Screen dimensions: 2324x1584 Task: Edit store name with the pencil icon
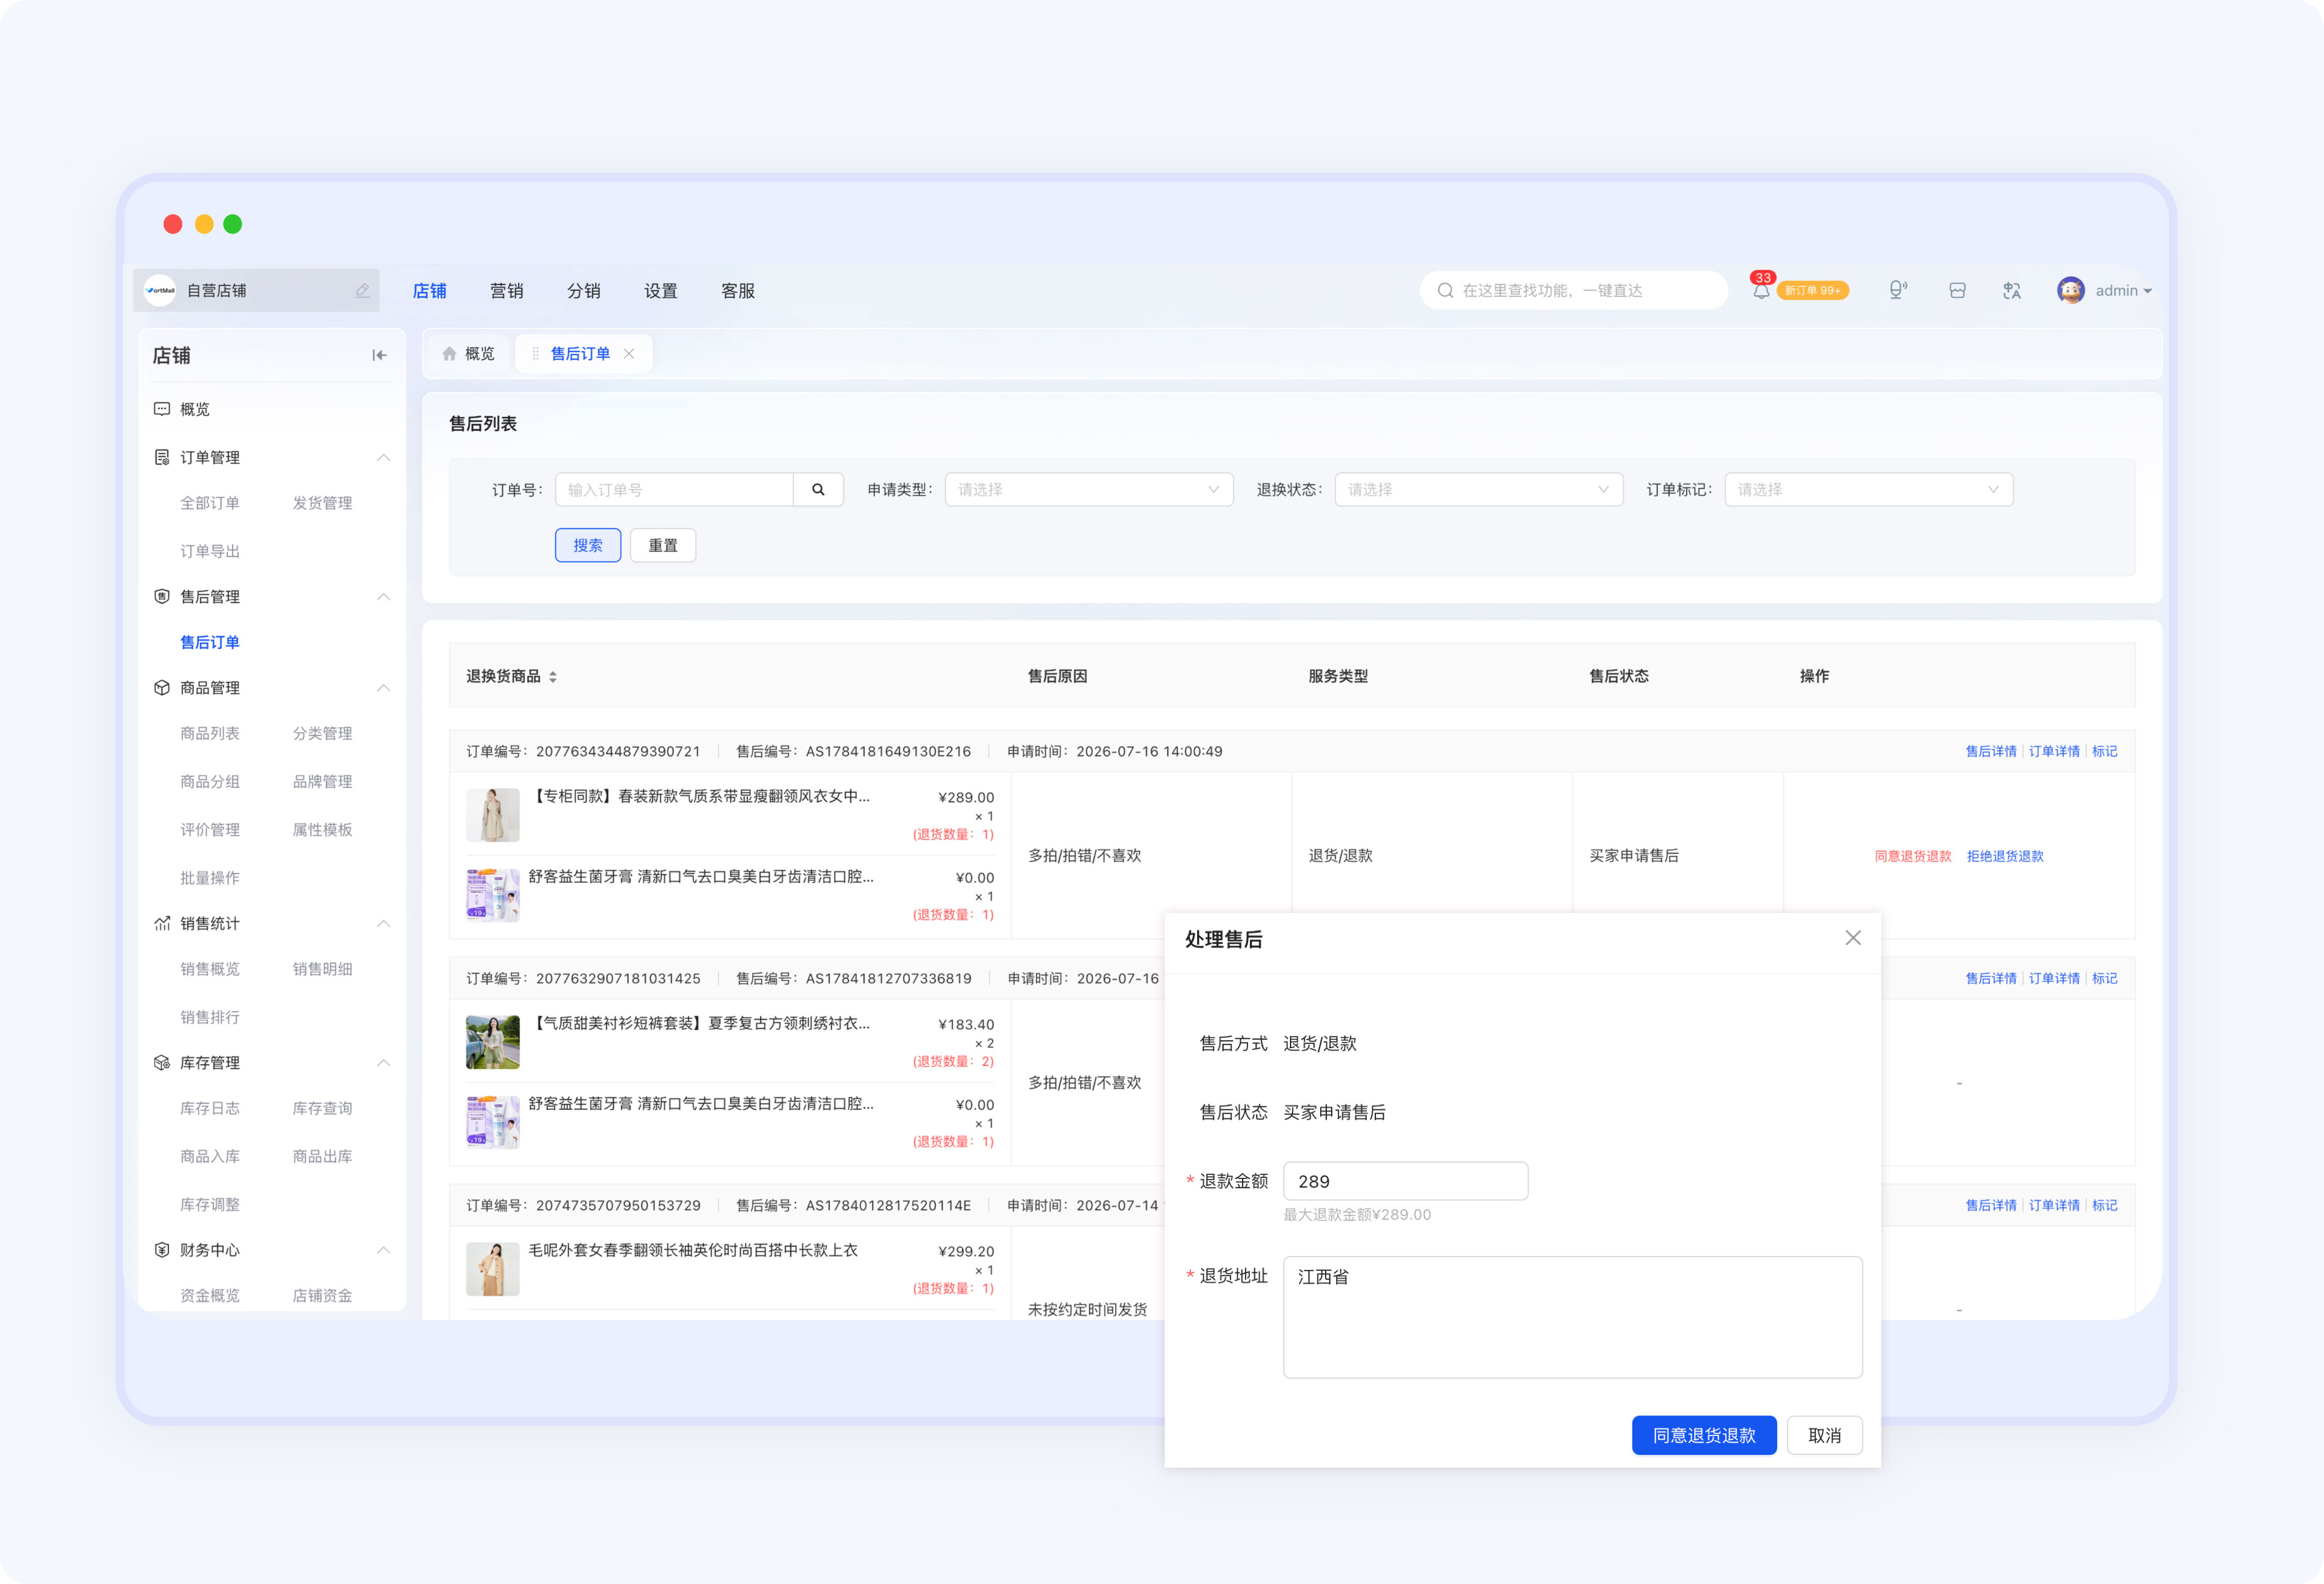pyautogui.click(x=362, y=291)
